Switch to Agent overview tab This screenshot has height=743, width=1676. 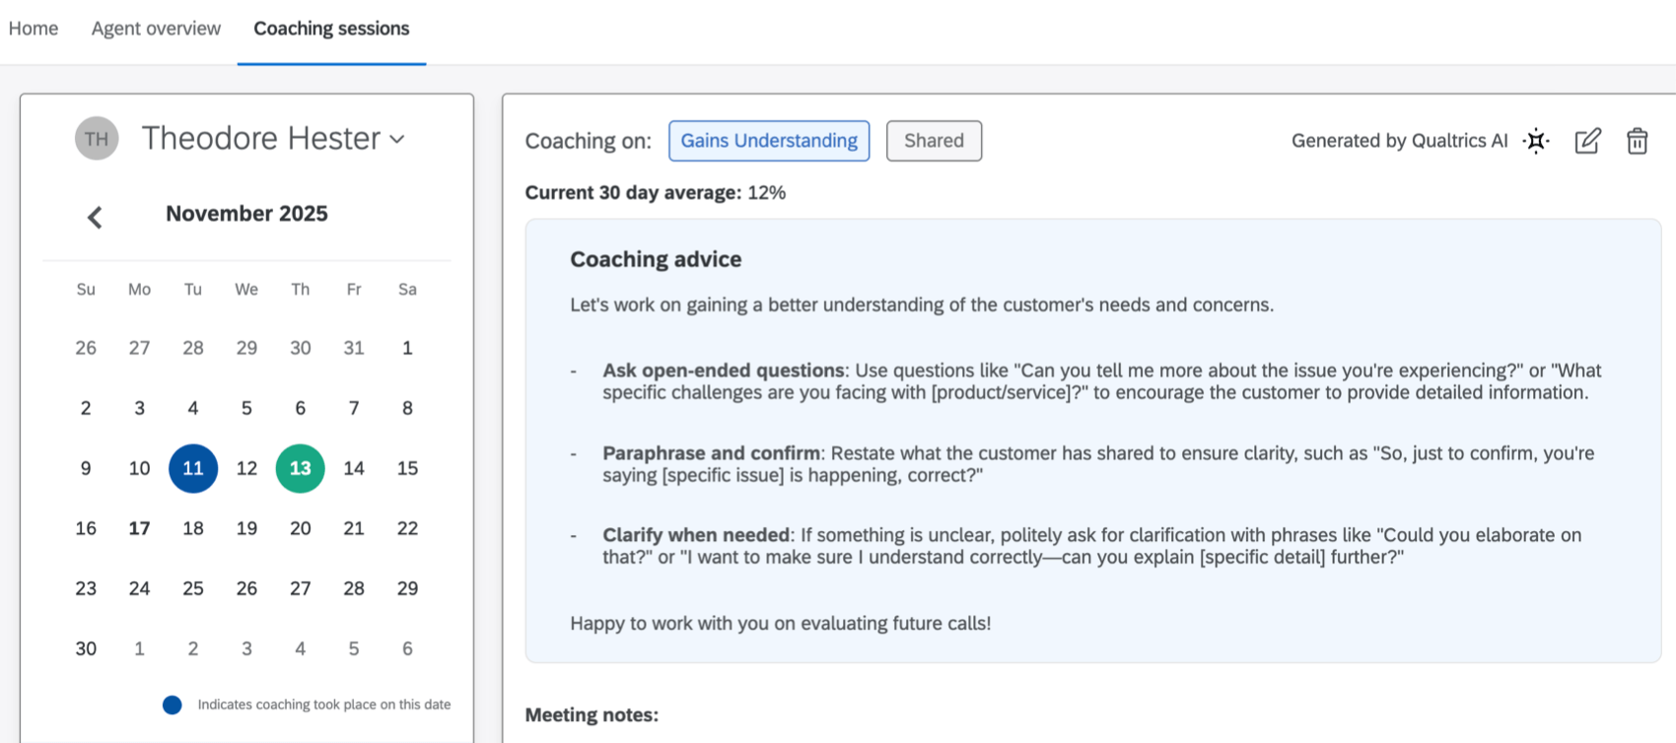pyautogui.click(x=156, y=29)
